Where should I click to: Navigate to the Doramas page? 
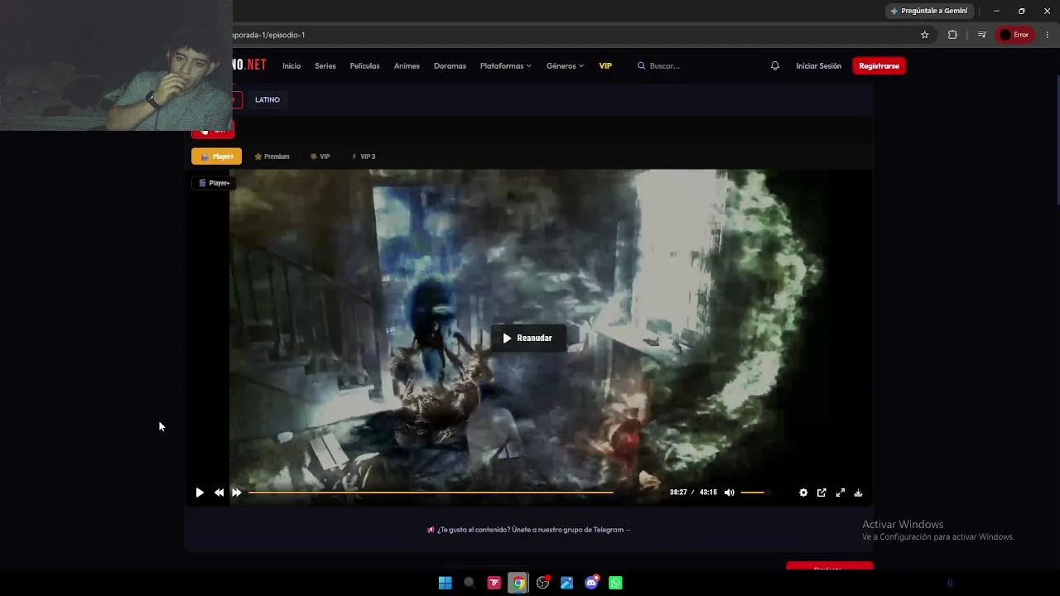pyautogui.click(x=450, y=66)
